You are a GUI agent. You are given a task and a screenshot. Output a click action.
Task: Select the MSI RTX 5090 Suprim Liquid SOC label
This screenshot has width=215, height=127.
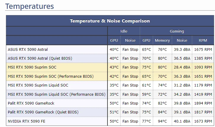pyautogui.click(x=38, y=85)
